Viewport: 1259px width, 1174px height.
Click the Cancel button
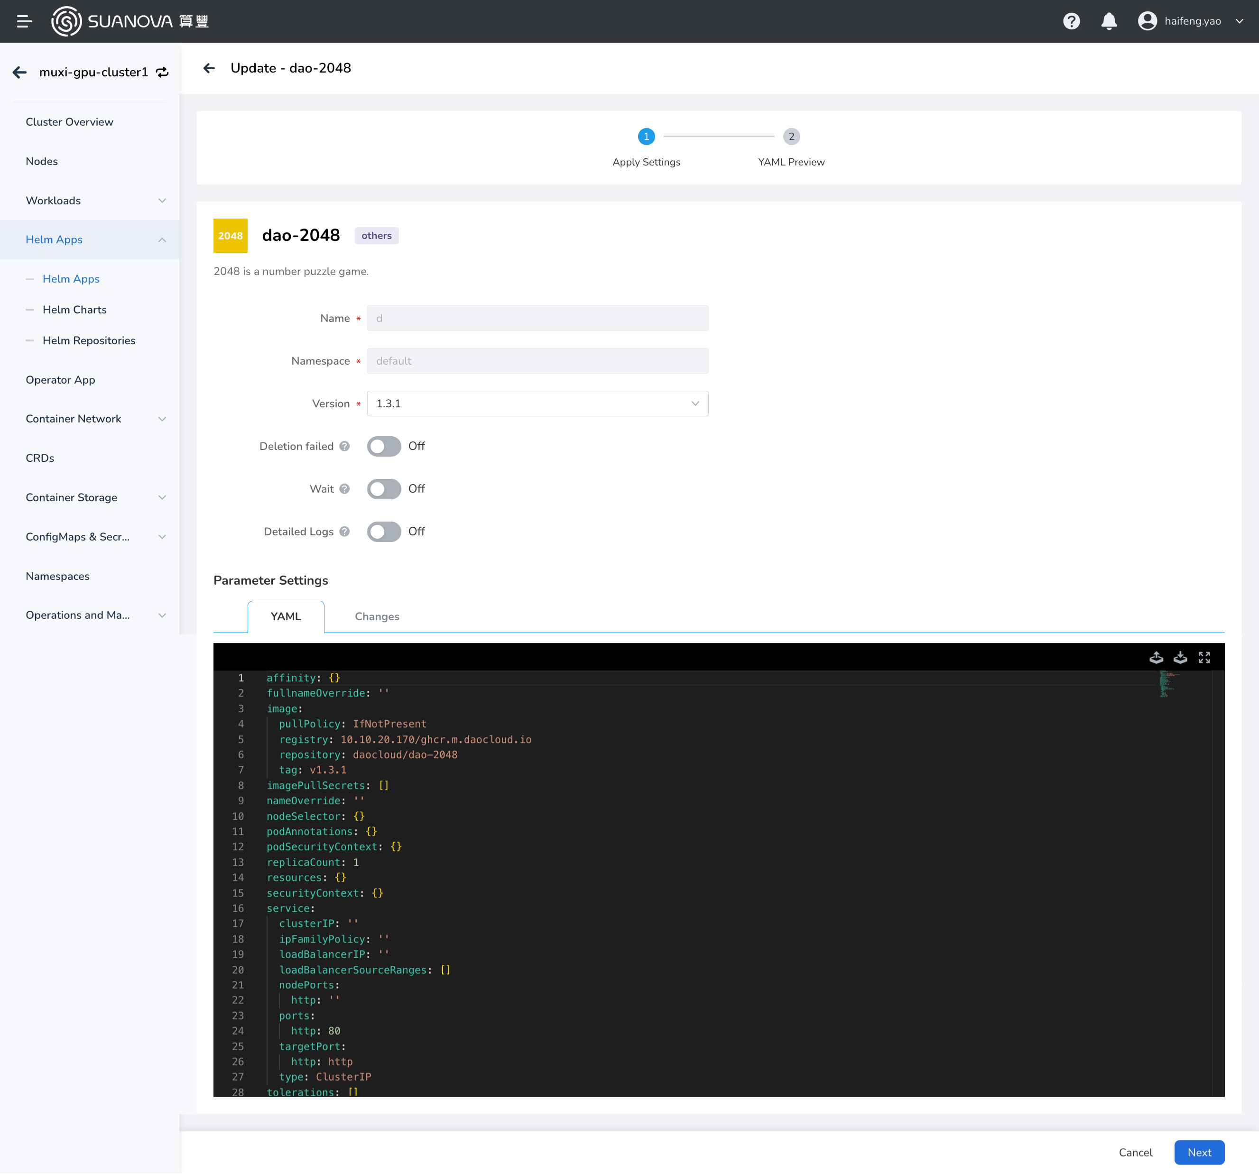(x=1135, y=1153)
